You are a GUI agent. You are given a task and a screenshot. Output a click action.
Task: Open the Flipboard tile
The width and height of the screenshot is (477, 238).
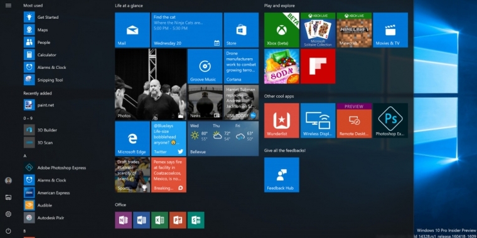(x=318, y=66)
